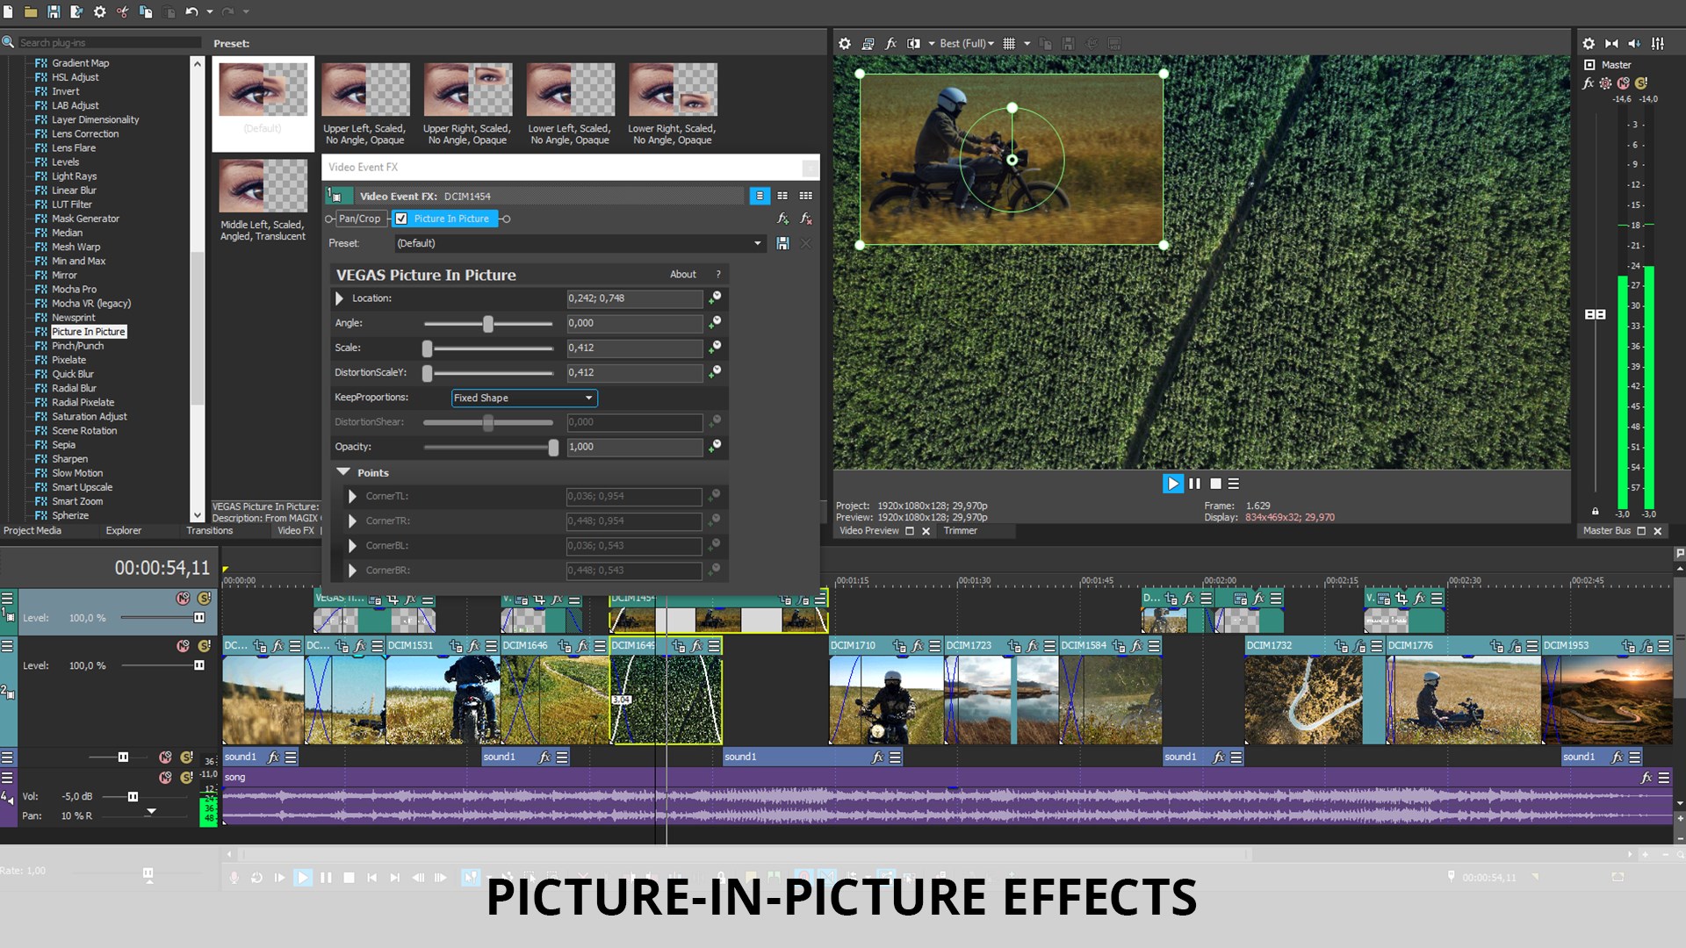This screenshot has width=1686, height=948.
Task: Save preset with floppy disk icon
Action: [782, 243]
